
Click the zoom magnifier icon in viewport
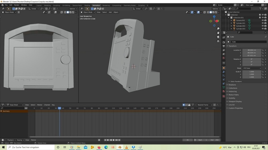coord(218,29)
